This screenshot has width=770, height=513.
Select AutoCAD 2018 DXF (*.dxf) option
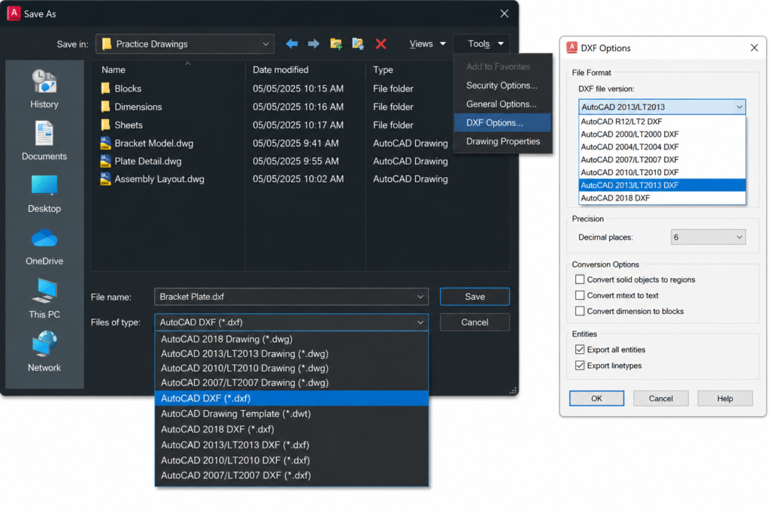click(x=292, y=429)
